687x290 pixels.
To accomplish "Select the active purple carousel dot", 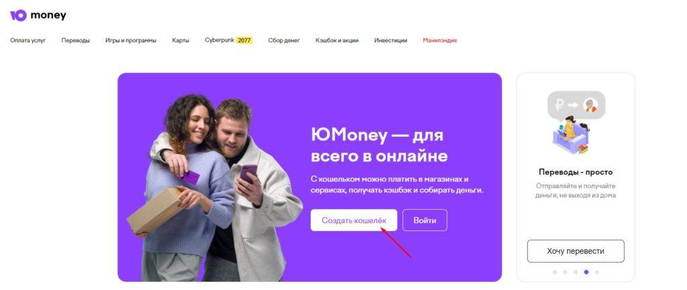I will [586, 272].
